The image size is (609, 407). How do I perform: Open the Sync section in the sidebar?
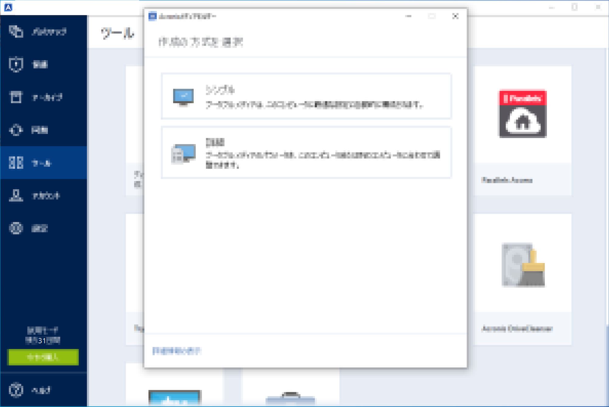43,130
